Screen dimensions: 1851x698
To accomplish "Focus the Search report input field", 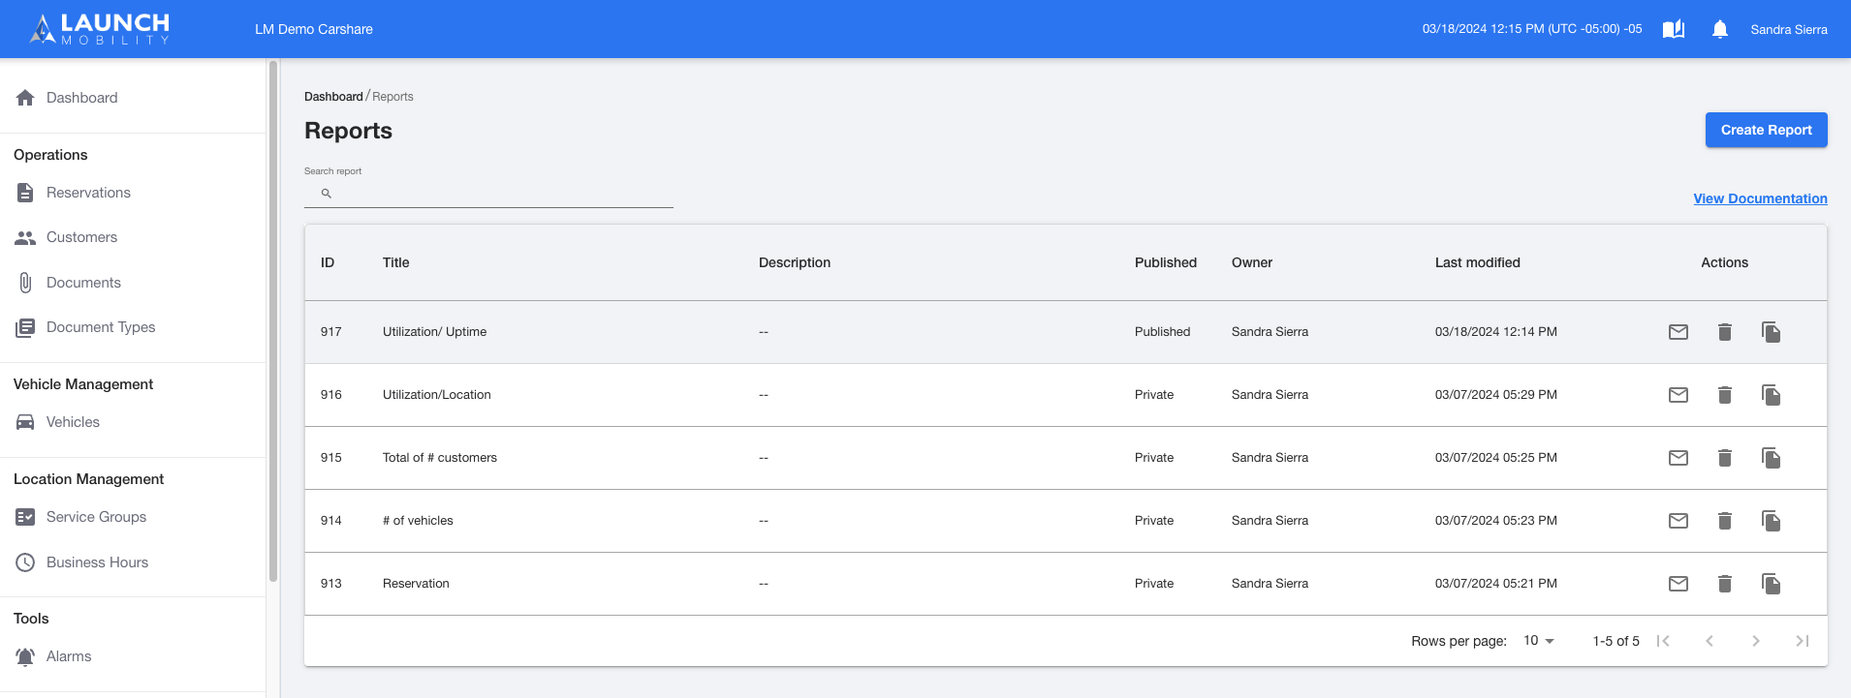I will point(488,194).
